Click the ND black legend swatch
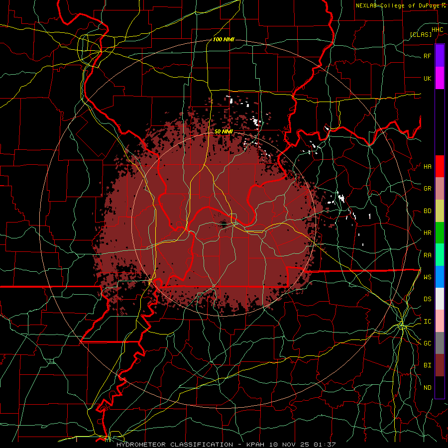 (x=440, y=387)
